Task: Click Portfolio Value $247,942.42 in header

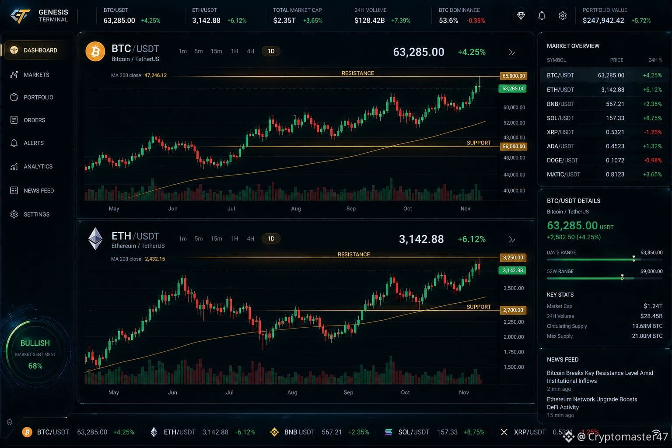Action: pyautogui.click(x=616, y=16)
